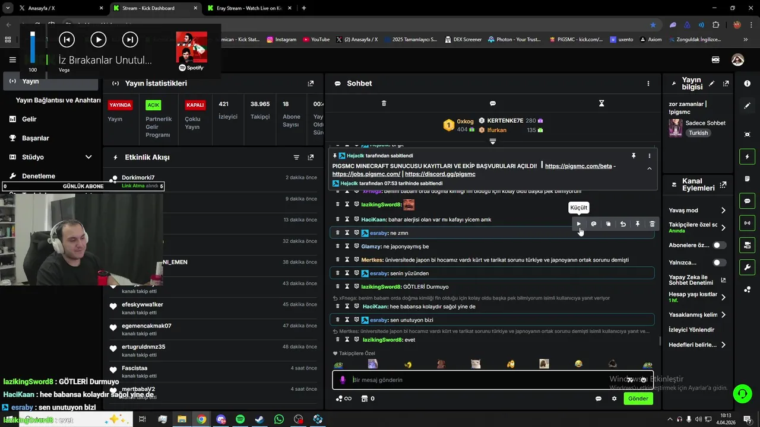Open Gelir section in sidebar
This screenshot has height=427, width=760.
29,119
